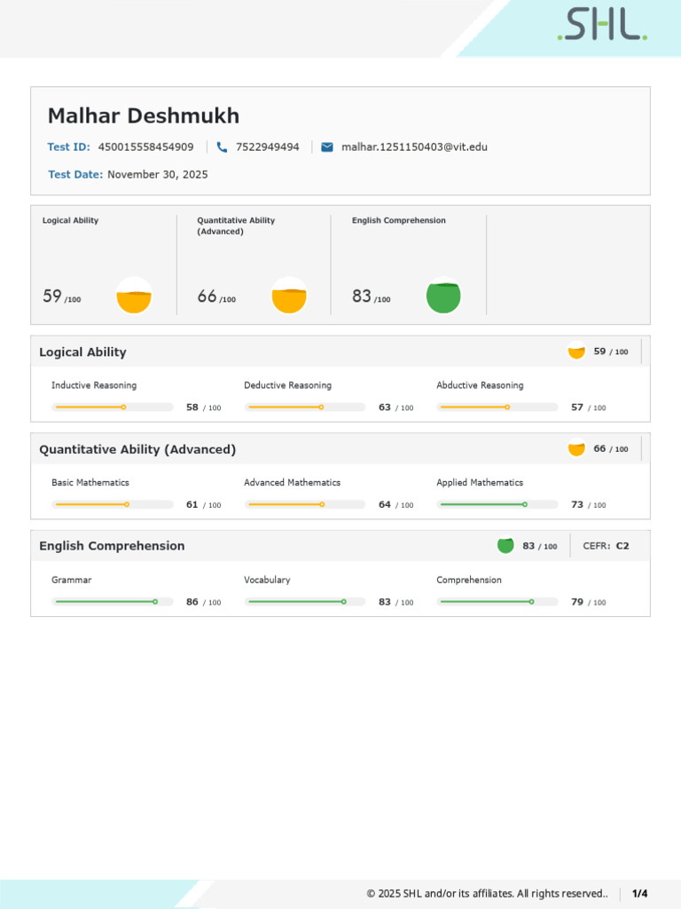Click the Quantitative Ability (Advanced) section heading
Image resolution: width=681 pixels, height=909 pixels.
[x=137, y=449]
